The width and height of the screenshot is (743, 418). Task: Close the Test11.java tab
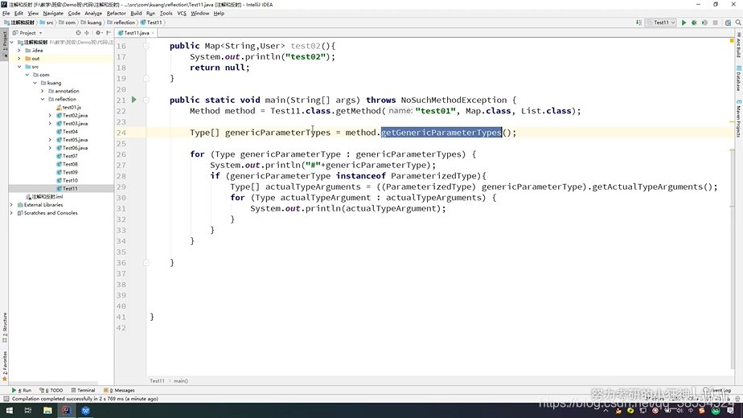(153, 33)
